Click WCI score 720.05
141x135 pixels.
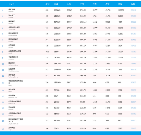134,58
